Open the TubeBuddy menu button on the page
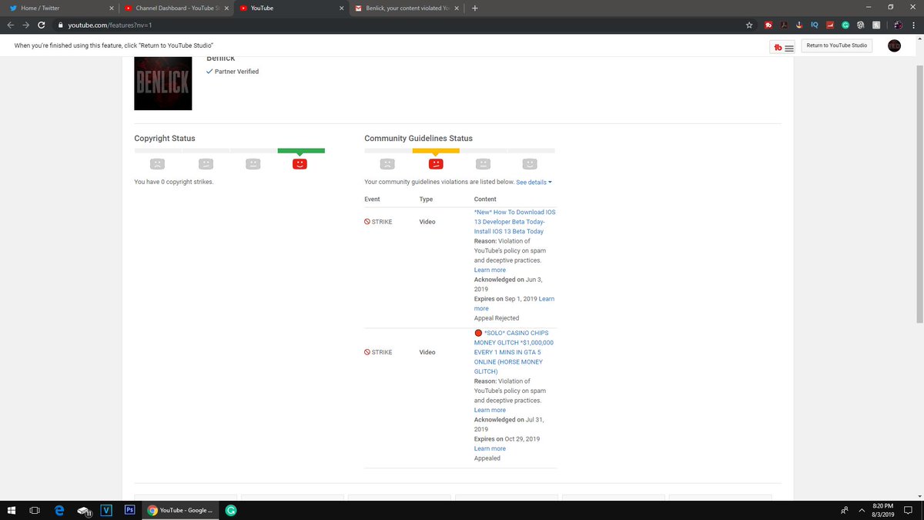The width and height of the screenshot is (924, 520). 784,46
